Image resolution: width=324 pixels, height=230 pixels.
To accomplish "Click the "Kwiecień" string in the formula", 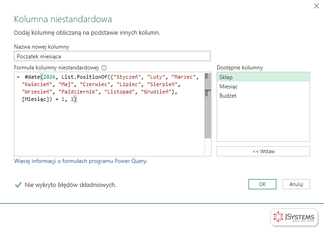I will coord(37,84).
